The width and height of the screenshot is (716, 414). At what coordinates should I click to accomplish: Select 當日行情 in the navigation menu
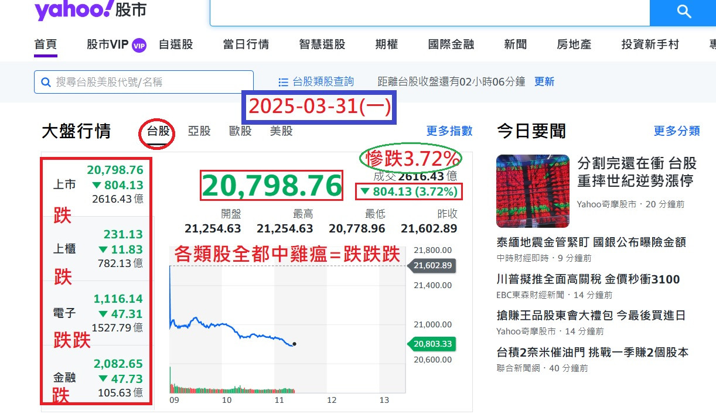point(246,44)
